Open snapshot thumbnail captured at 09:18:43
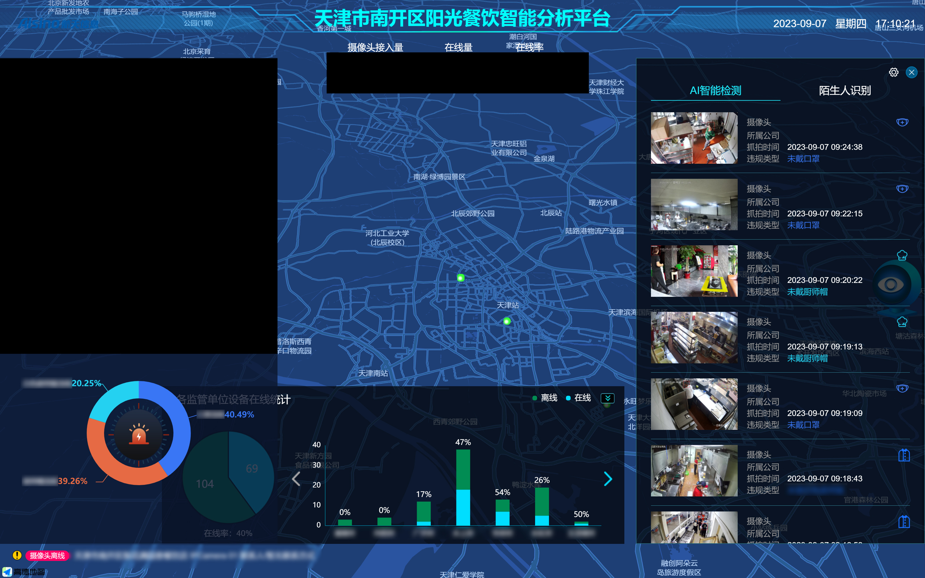This screenshot has height=578, width=925. (x=694, y=470)
